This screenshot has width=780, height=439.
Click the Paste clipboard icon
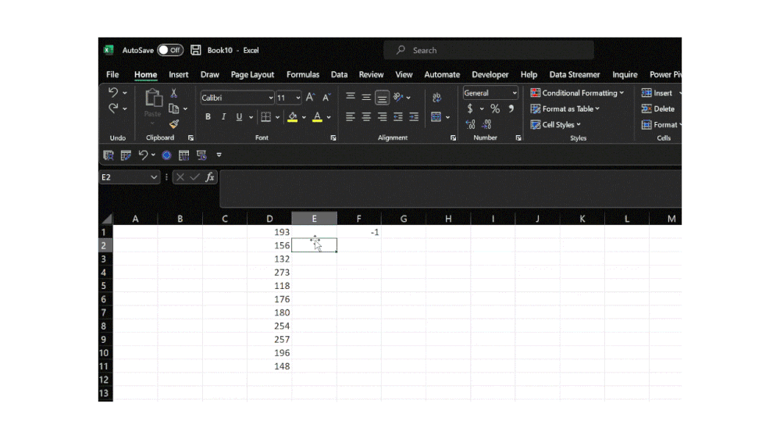pyautogui.click(x=153, y=98)
